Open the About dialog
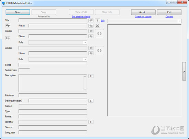 click(143, 12)
